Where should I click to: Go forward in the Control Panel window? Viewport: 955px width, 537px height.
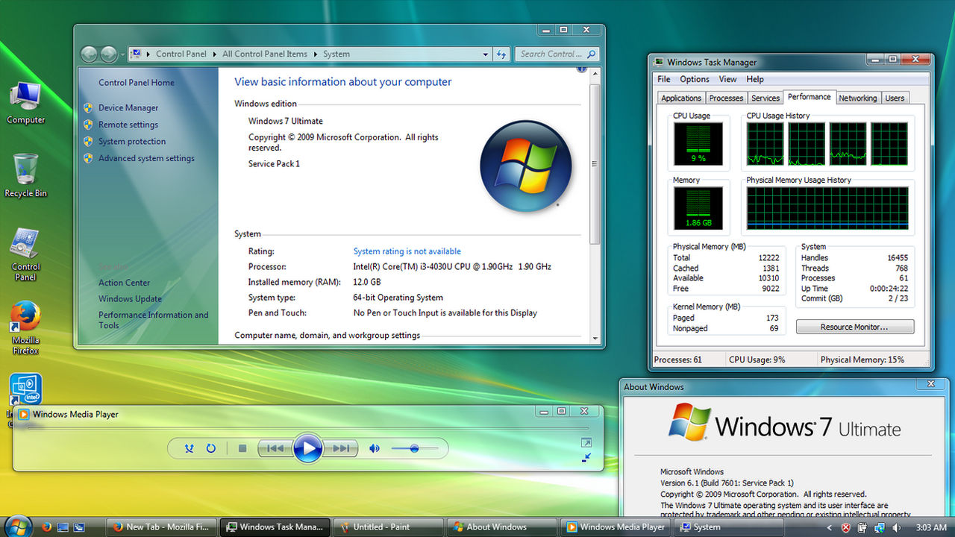click(109, 54)
